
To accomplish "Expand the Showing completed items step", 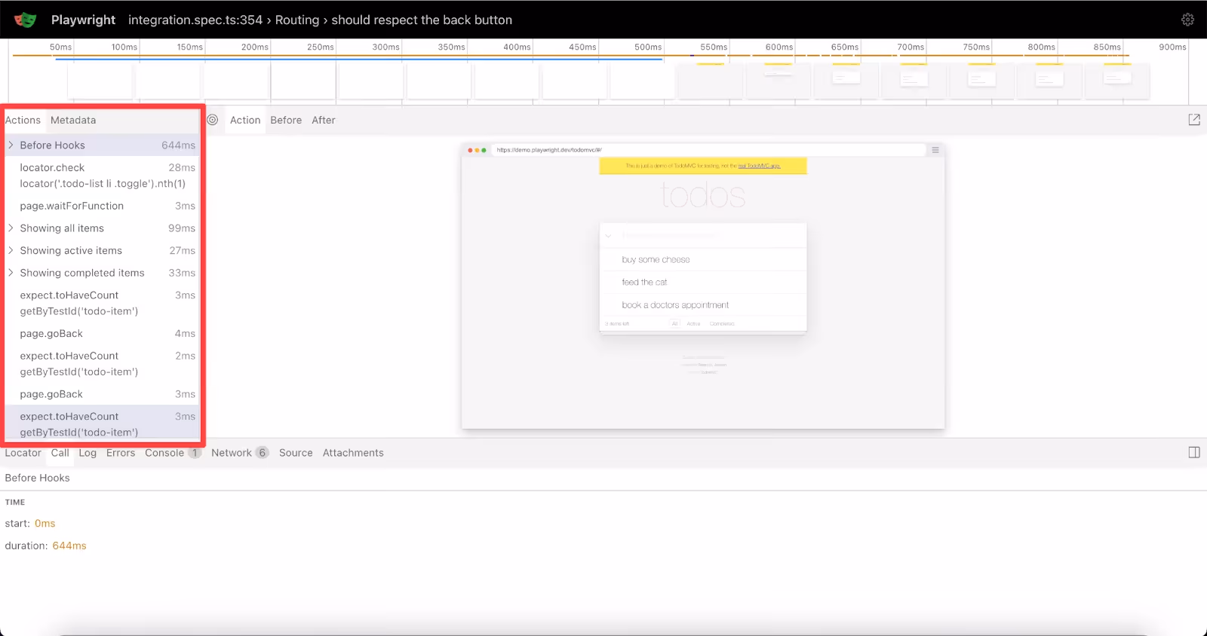I will tap(11, 273).
